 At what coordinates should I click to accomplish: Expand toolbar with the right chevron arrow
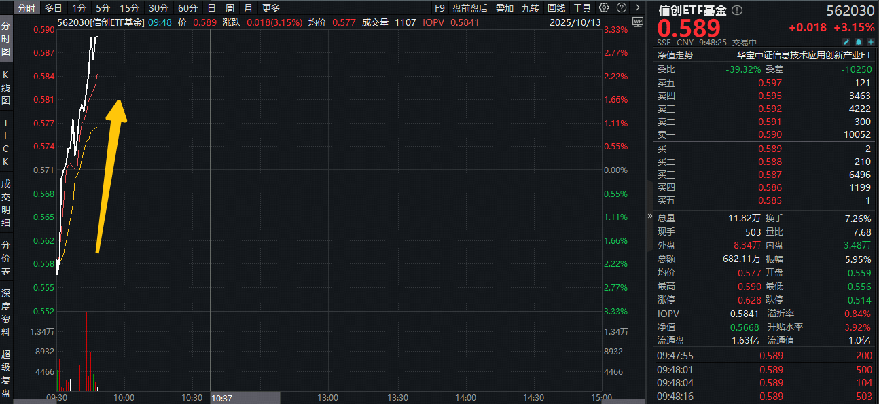[x=637, y=8]
